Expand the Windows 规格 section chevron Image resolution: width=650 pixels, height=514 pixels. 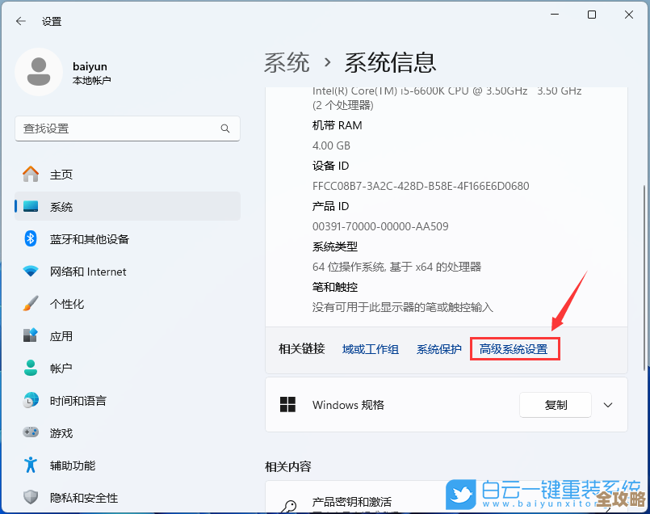point(609,405)
